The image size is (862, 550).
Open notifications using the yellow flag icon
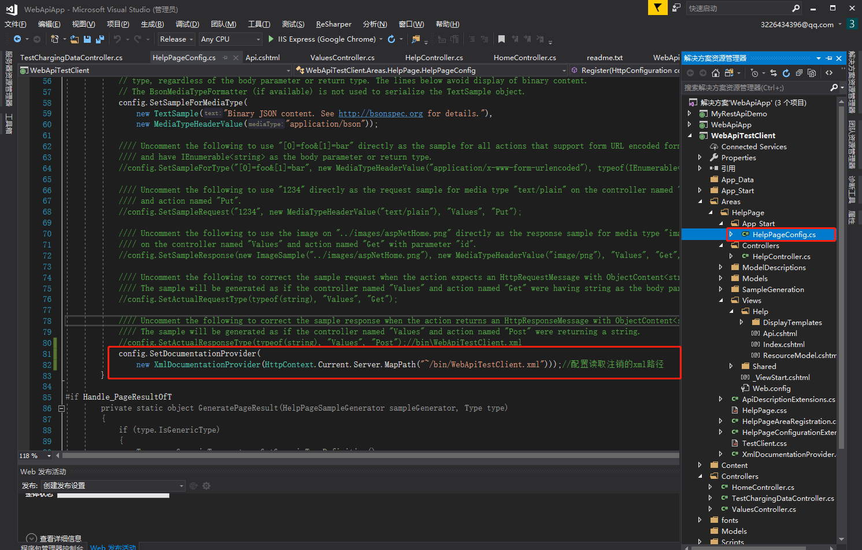pyautogui.click(x=657, y=8)
